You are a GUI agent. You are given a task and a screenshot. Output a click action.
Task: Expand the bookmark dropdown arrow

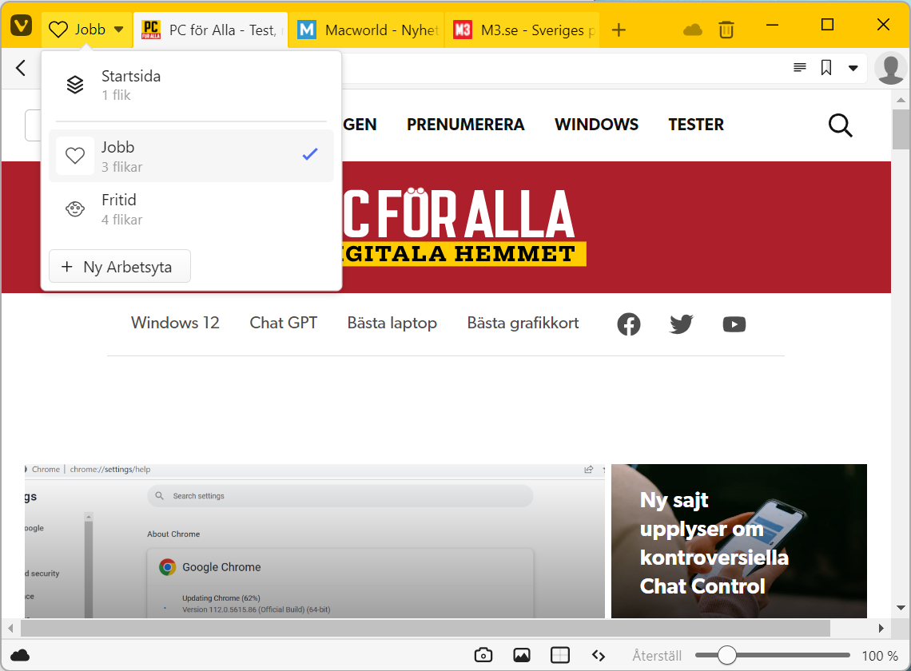click(x=853, y=68)
